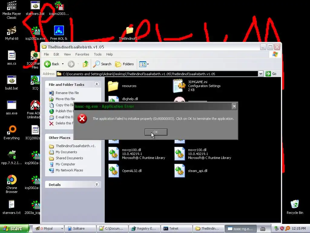Select the dbghelp.dll file

coord(130,99)
